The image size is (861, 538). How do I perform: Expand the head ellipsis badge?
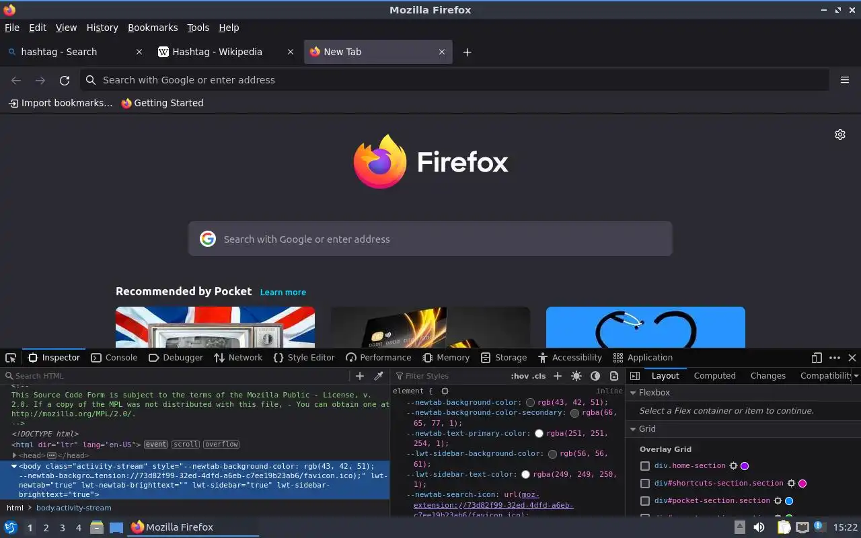tap(51, 455)
